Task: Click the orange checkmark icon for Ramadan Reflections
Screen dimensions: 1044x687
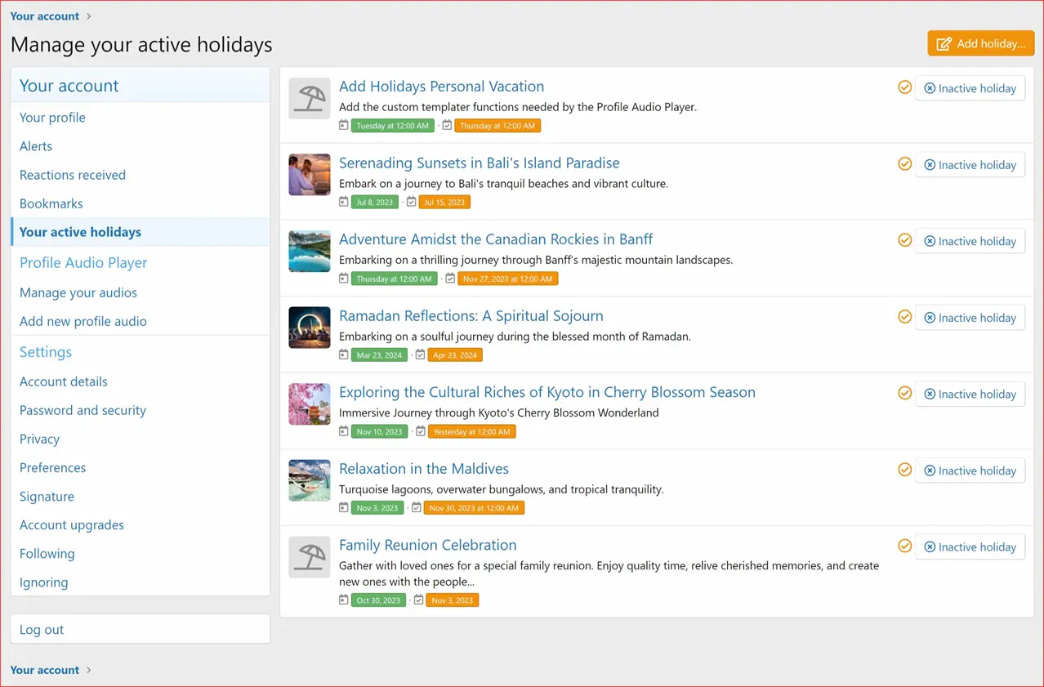Action: (x=904, y=317)
